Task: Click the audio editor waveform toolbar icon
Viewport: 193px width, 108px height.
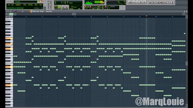Action: [161, 3]
